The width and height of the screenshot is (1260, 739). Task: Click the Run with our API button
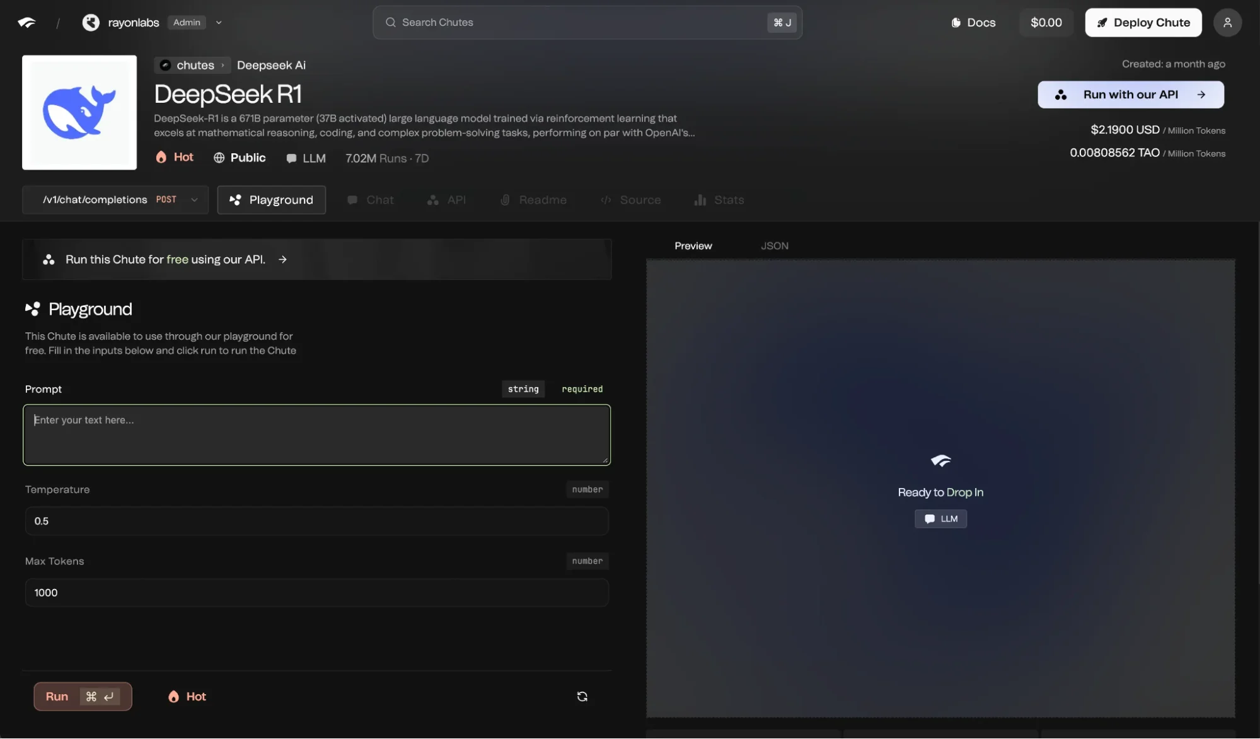click(x=1131, y=95)
